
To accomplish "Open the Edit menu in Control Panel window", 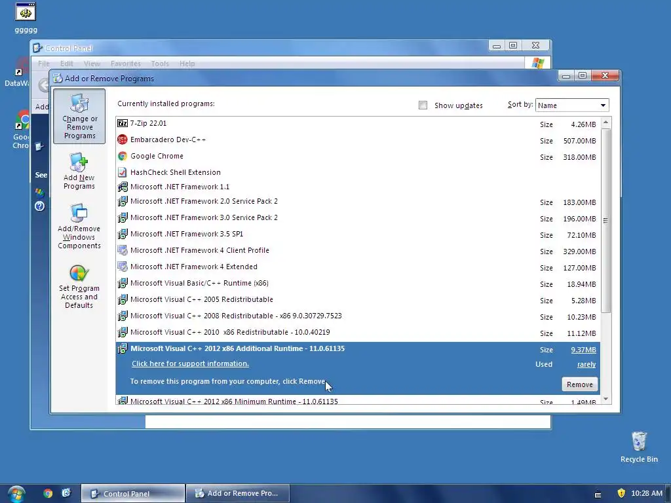I will [66, 64].
